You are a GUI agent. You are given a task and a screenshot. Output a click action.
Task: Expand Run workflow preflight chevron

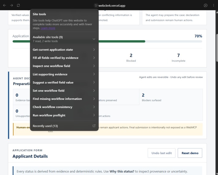click(x=94, y=115)
